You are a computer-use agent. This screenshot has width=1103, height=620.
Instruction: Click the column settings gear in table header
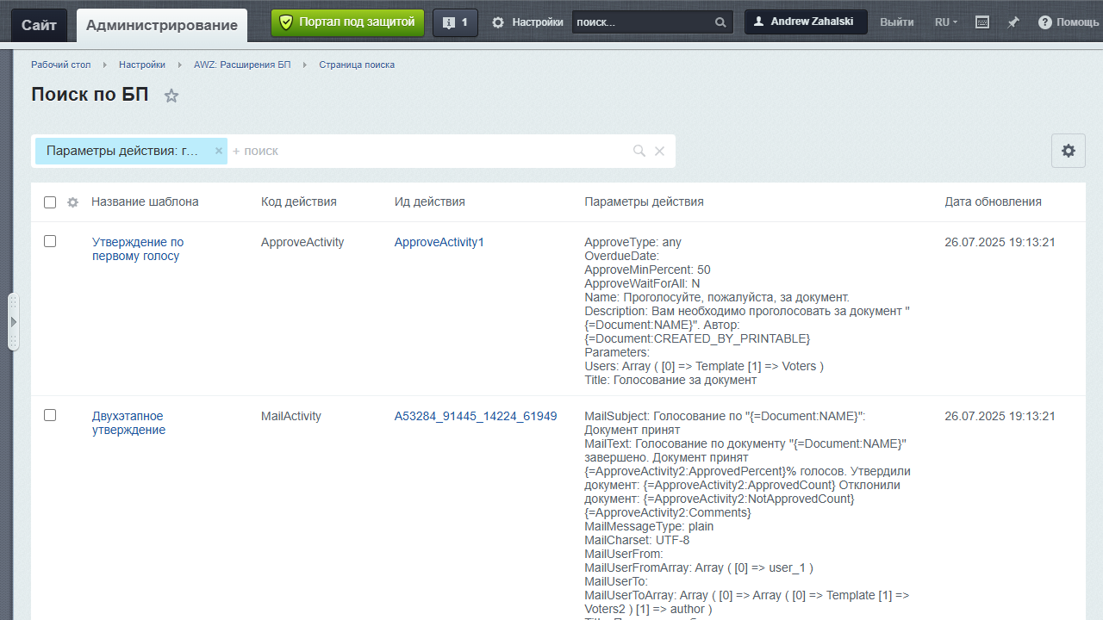coord(73,202)
